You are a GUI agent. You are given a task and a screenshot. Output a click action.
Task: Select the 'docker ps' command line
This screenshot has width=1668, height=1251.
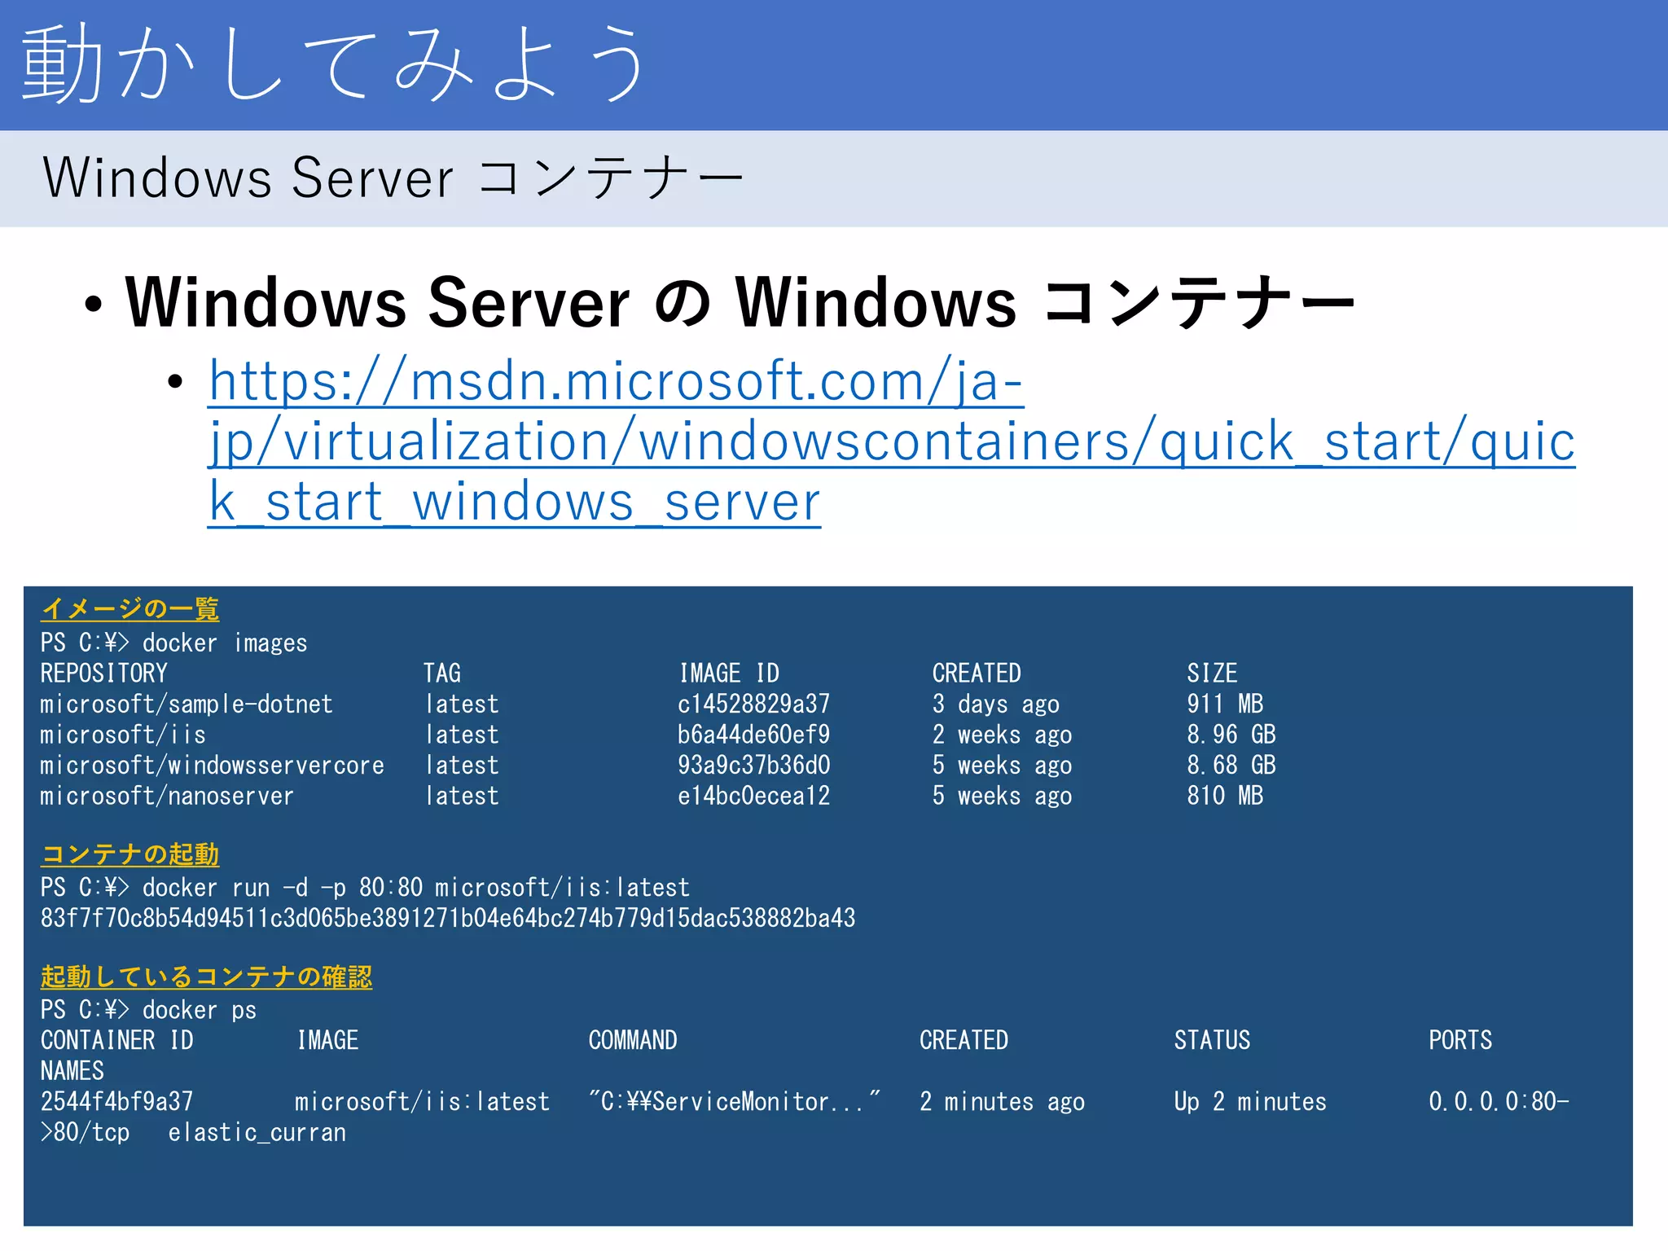[149, 1010]
